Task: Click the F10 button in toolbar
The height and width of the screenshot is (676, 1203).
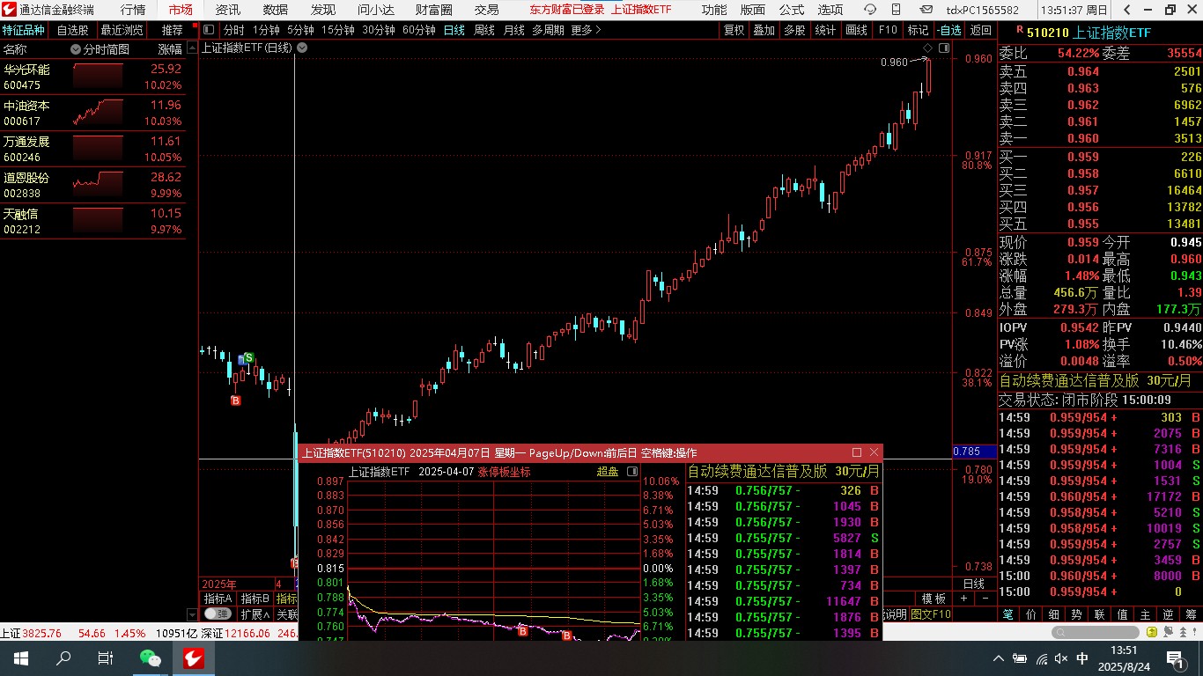Action: (888, 30)
